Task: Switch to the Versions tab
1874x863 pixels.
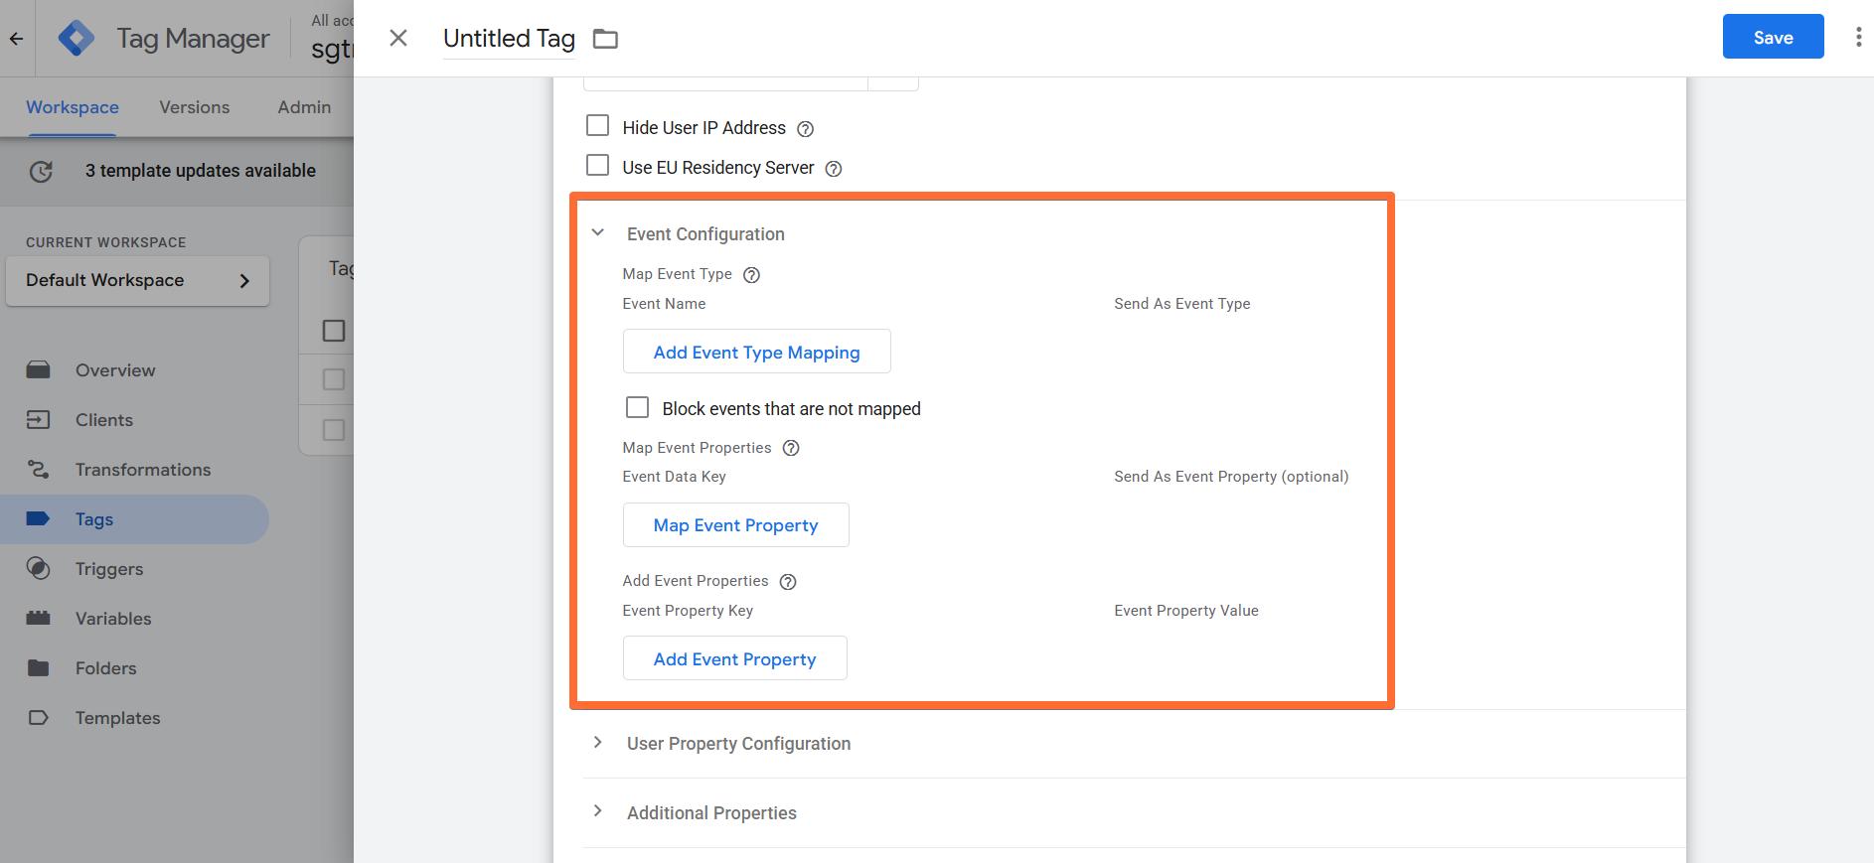Action: [x=195, y=107]
